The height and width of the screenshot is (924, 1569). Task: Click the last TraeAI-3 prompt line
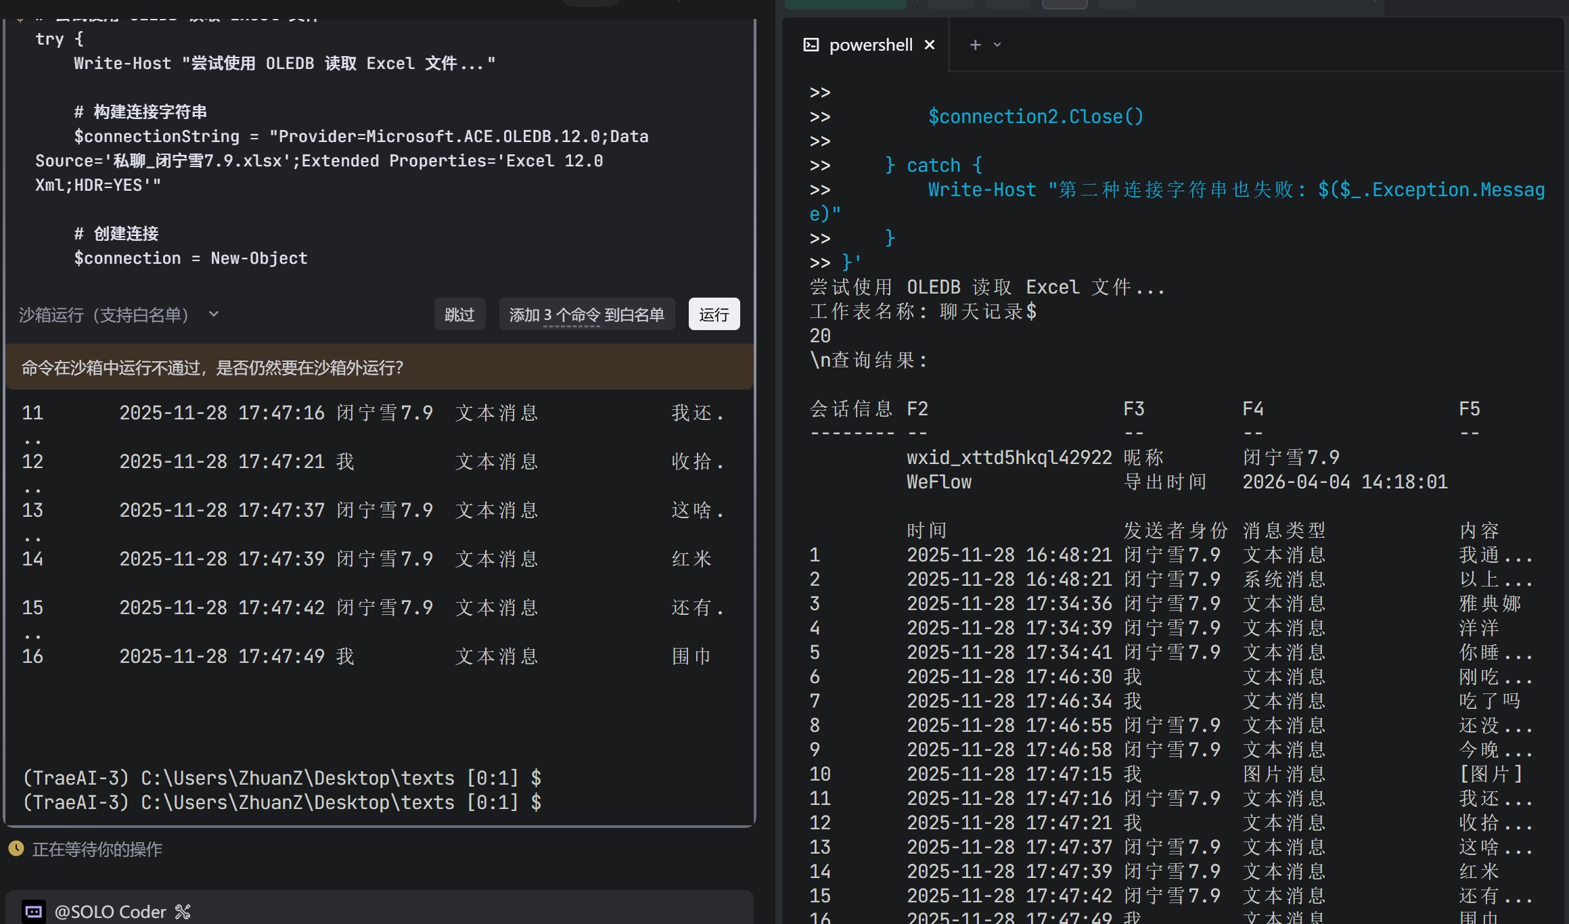point(281,802)
